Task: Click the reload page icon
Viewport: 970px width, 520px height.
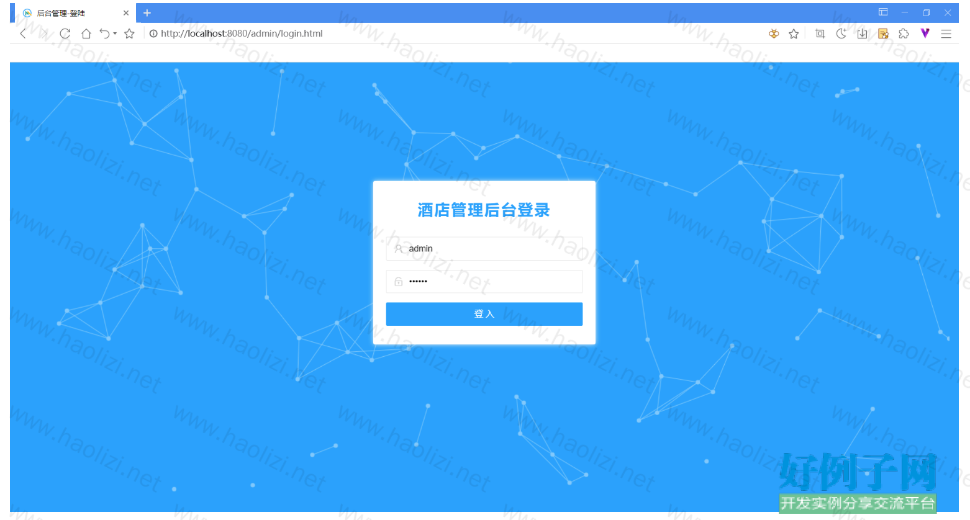Action: click(x=65, y=34)
